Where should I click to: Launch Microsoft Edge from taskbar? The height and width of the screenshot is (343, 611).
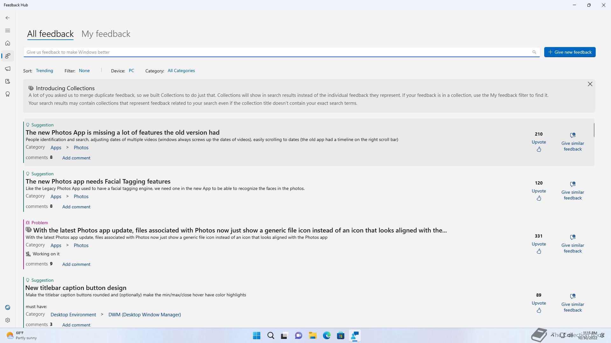pos(327,336)
